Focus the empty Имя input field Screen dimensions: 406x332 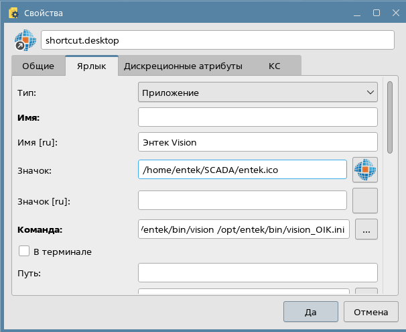(257, 117)
